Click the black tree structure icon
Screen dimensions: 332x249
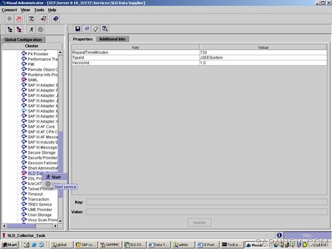10,29
